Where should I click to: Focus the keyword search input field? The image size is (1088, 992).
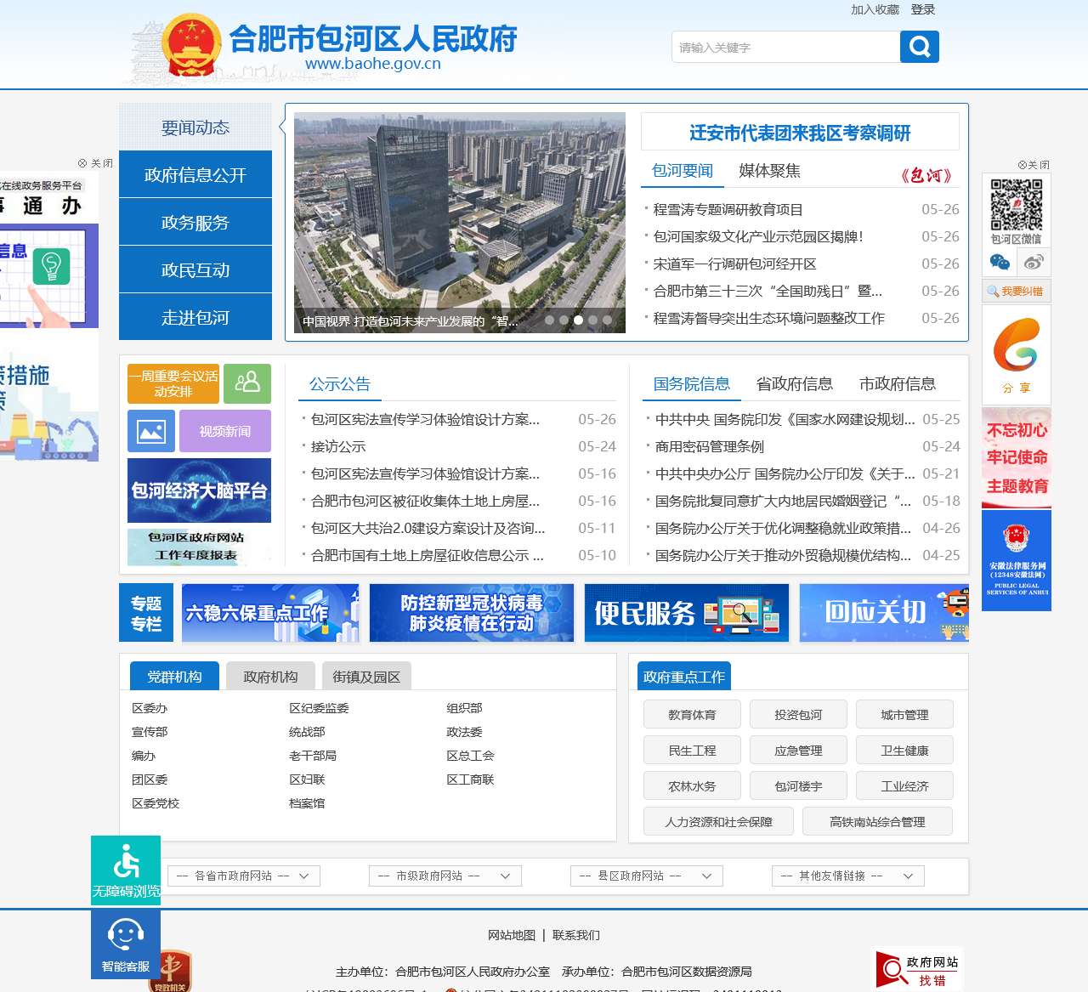click(785, 47)
